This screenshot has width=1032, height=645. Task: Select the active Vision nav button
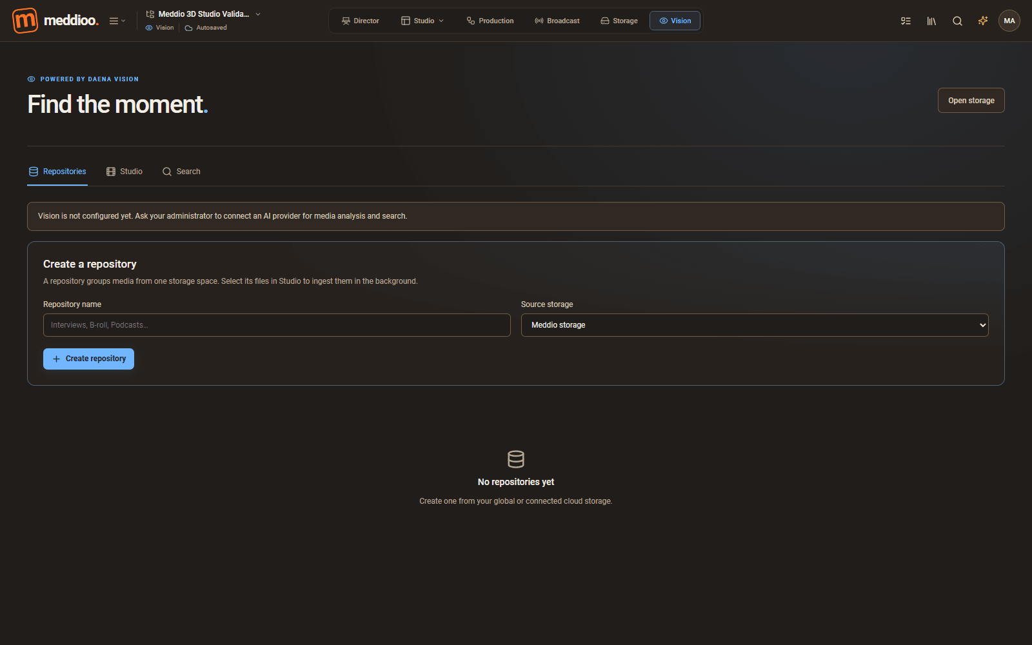tap(675, 21)
